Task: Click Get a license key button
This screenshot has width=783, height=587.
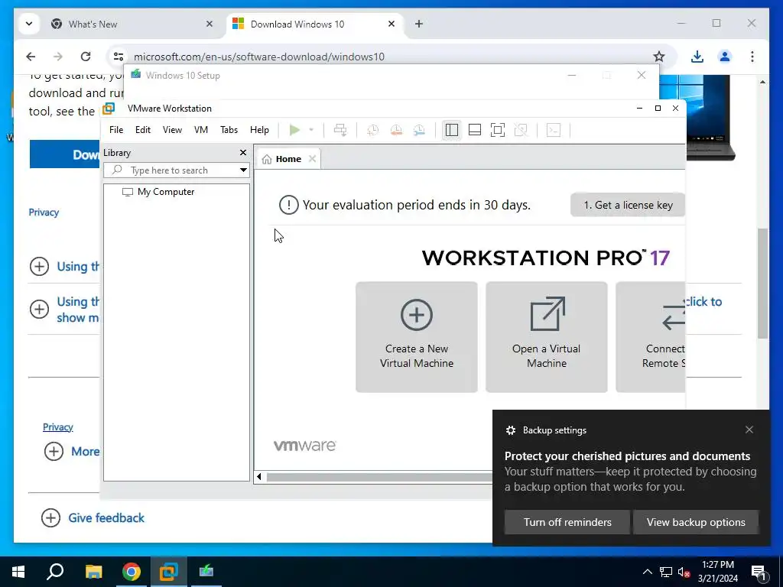Action: point(628,205)
